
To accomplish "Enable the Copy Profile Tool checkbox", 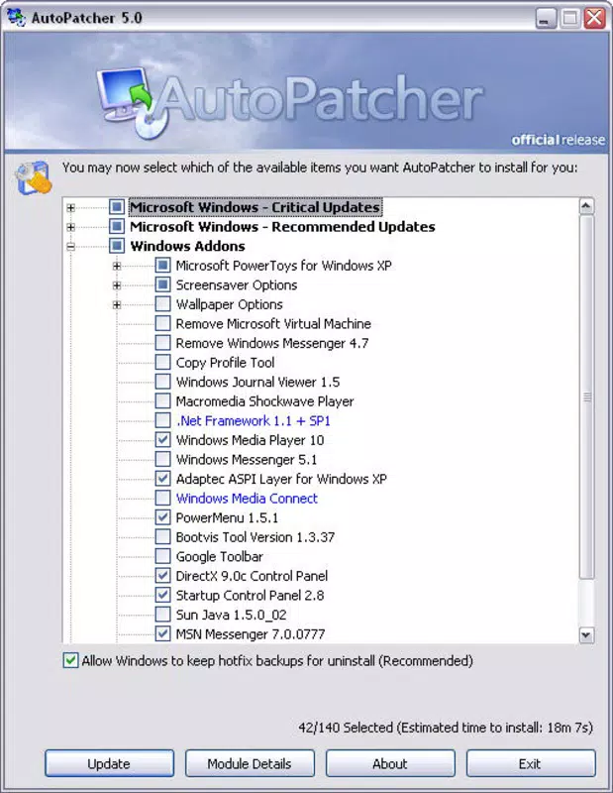I will [x=162, y=362].
